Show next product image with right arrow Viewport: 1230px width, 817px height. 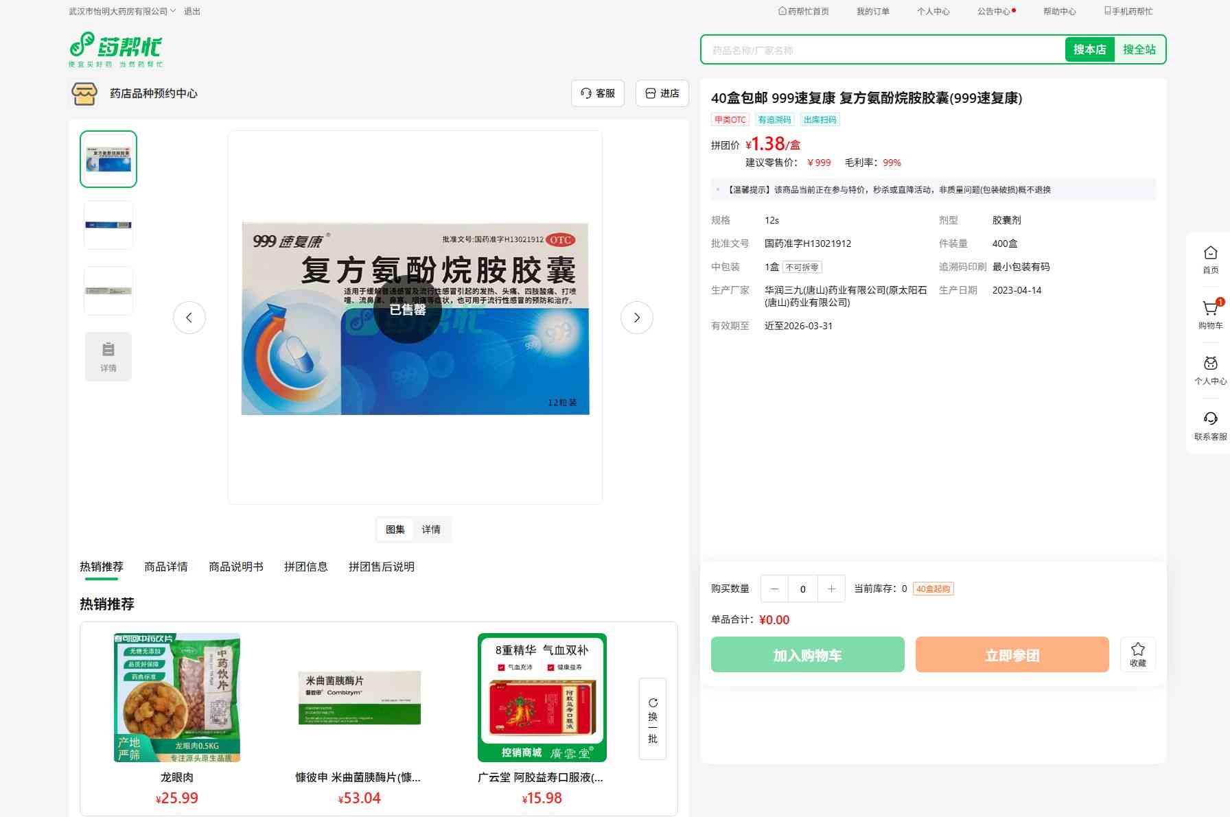pos(636,318)
